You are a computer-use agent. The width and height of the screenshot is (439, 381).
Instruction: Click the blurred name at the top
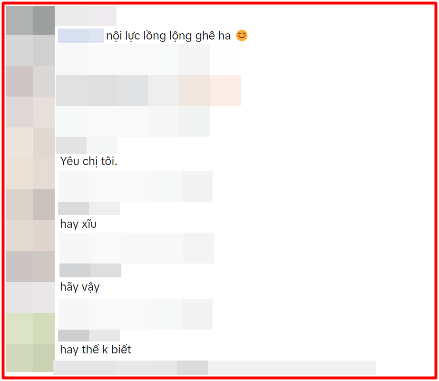(86, 16)
